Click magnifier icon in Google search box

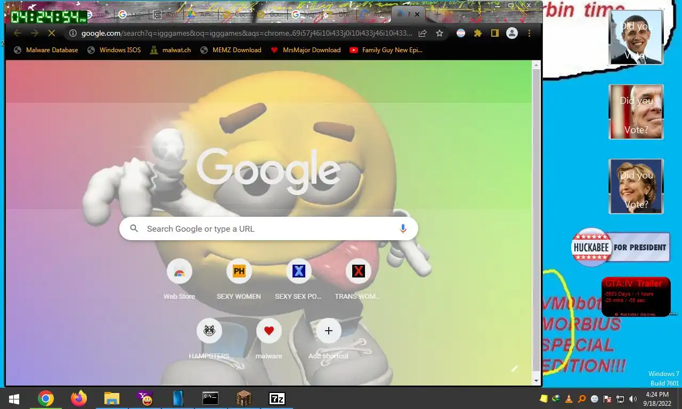134,228
